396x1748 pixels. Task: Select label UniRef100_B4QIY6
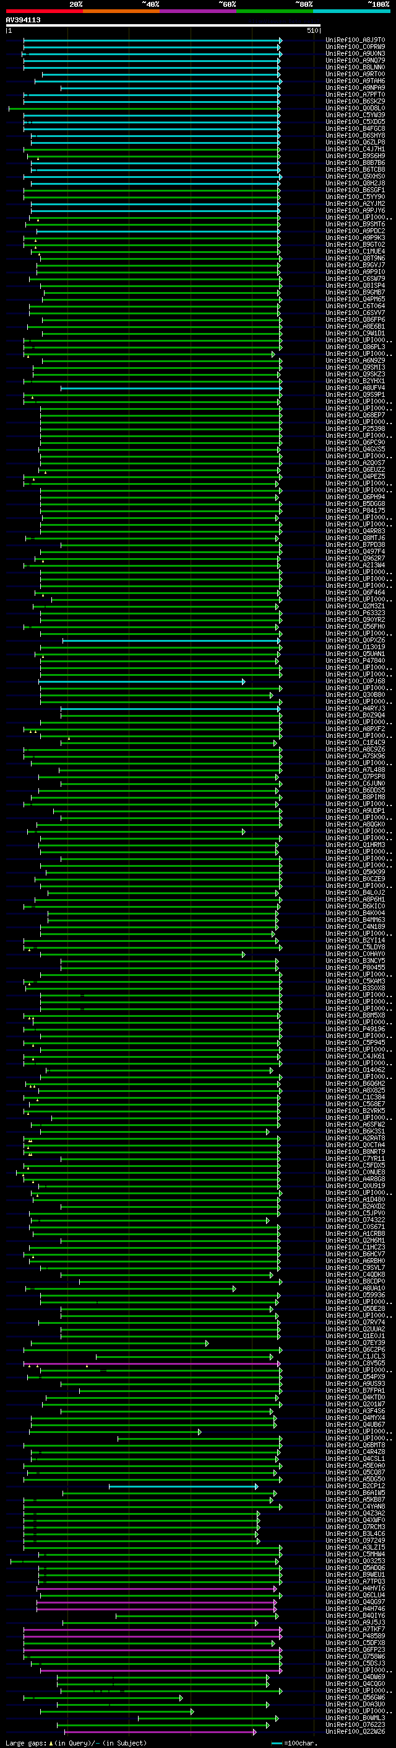click(355, 1616)
